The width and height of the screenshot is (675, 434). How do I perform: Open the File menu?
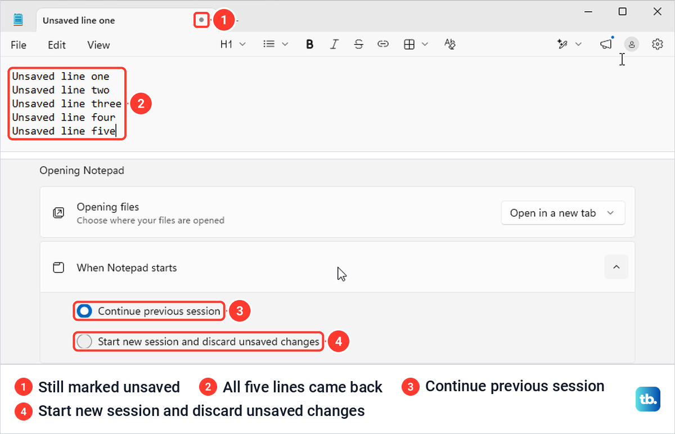(19, 45)
